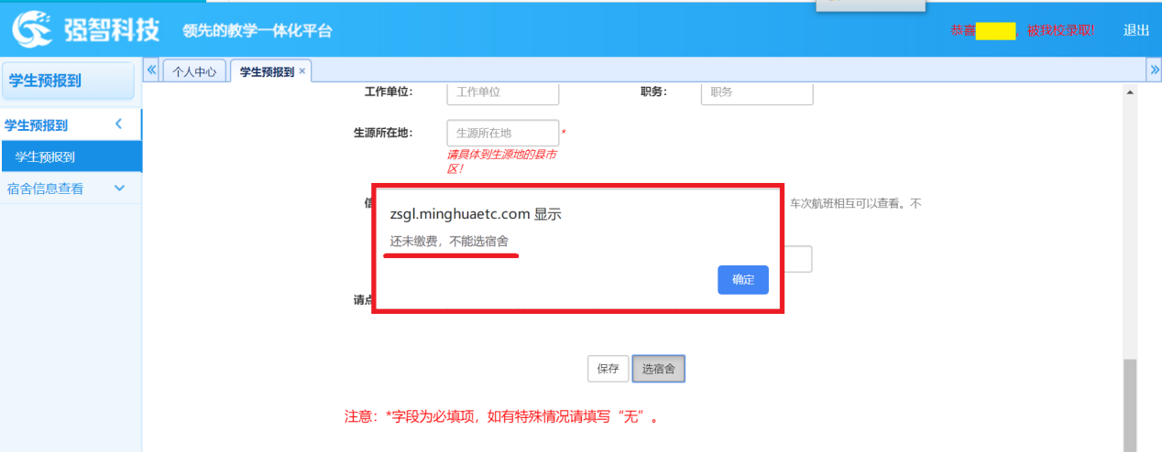Select the 学生预报到 tab
1162x452 pixels.
[266, 71]
